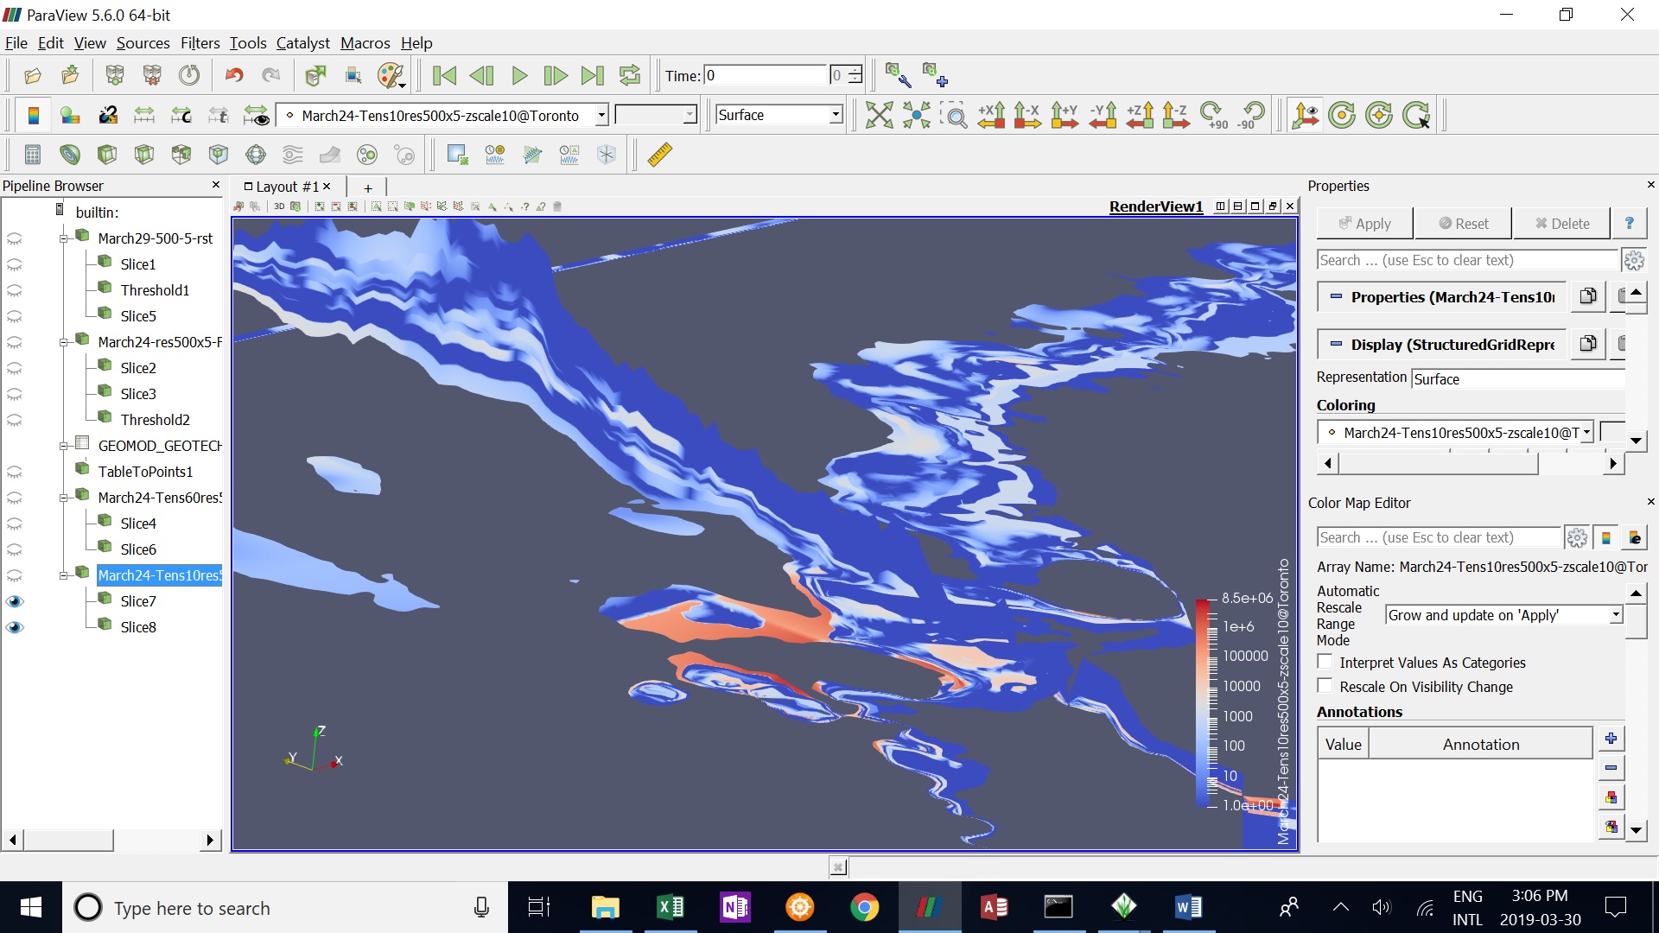Enable Rescale On Visibility Change
This screenshot has width=1659, height=933.
[x=1325, y=686]
